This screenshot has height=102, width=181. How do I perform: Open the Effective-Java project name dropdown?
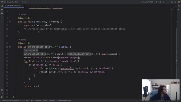tap(10, 2)
